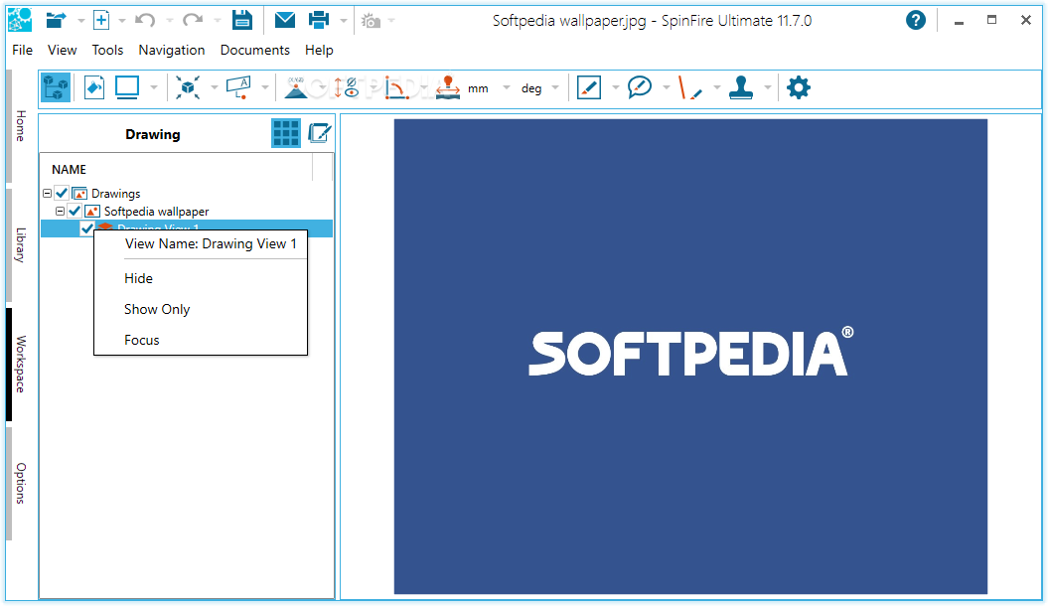Select the red line drawing tool
The width and height of the screenshot is (1048, 606).
coord(690,87)
